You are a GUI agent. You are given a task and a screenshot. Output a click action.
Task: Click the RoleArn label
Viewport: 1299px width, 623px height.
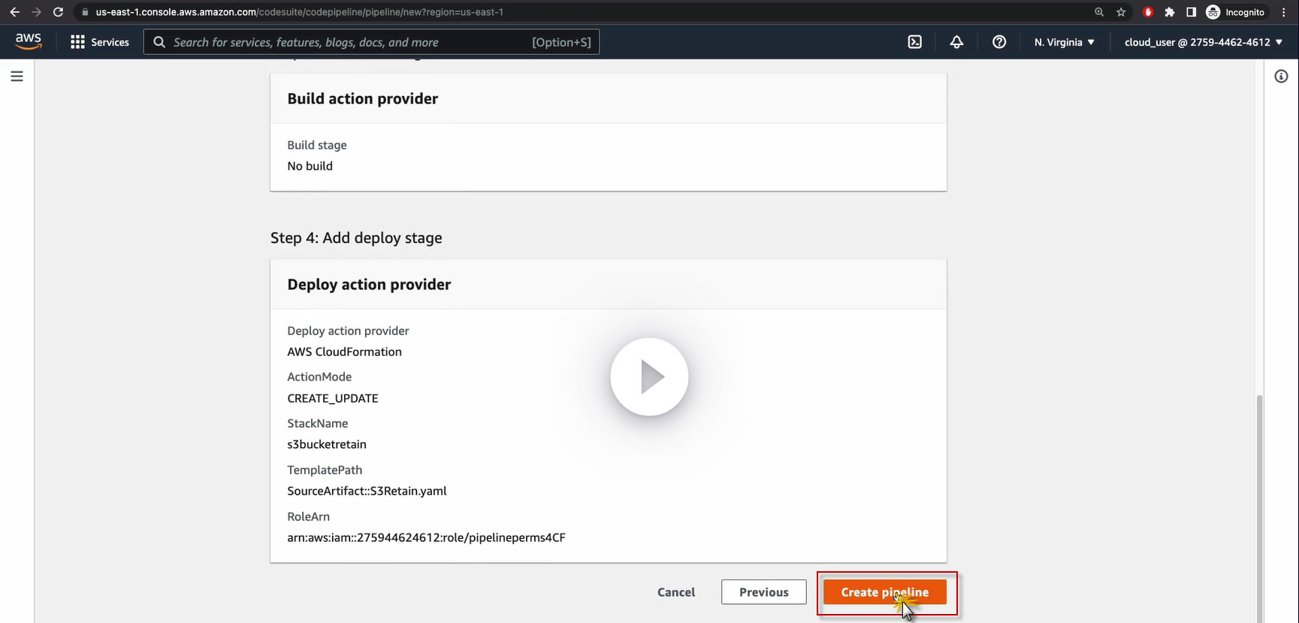point(308,516)
